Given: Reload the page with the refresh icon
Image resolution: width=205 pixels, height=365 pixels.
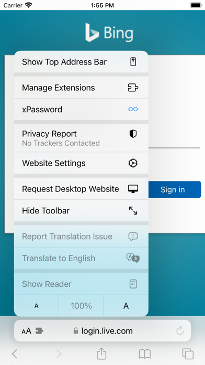Looking at the screenshot, I should pyautogui.click(x=180, y=330).
